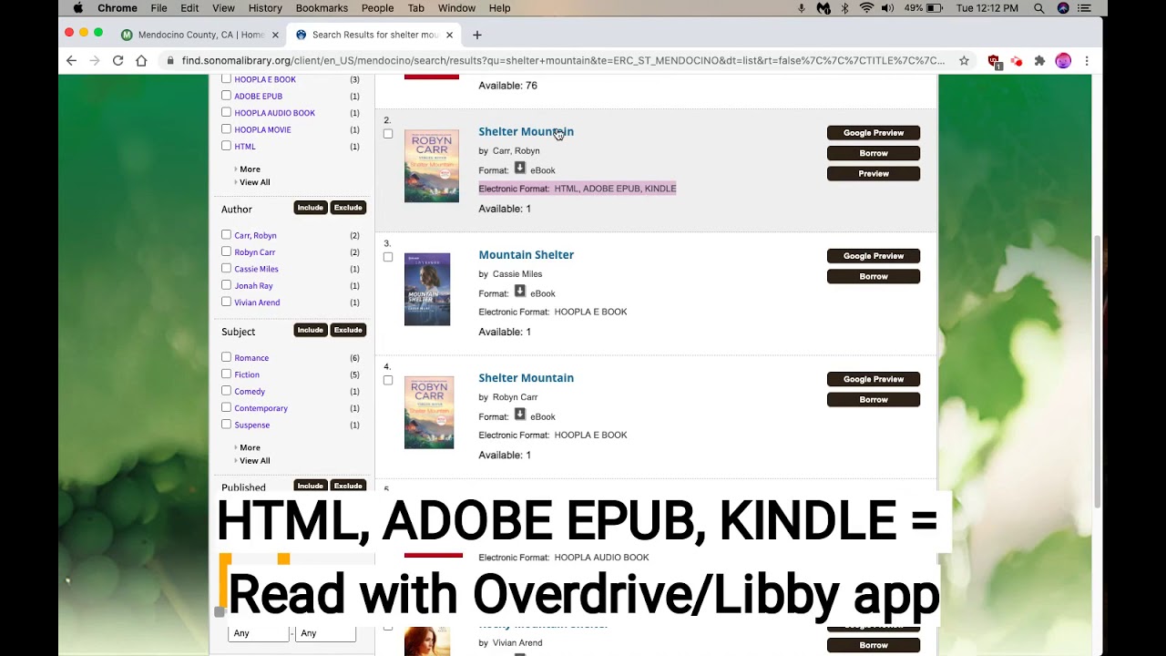Image resolution: width=1166 pixels, height=656 pixels.
Task: Open a new tab with plus icon
Action: coord(477,35)
